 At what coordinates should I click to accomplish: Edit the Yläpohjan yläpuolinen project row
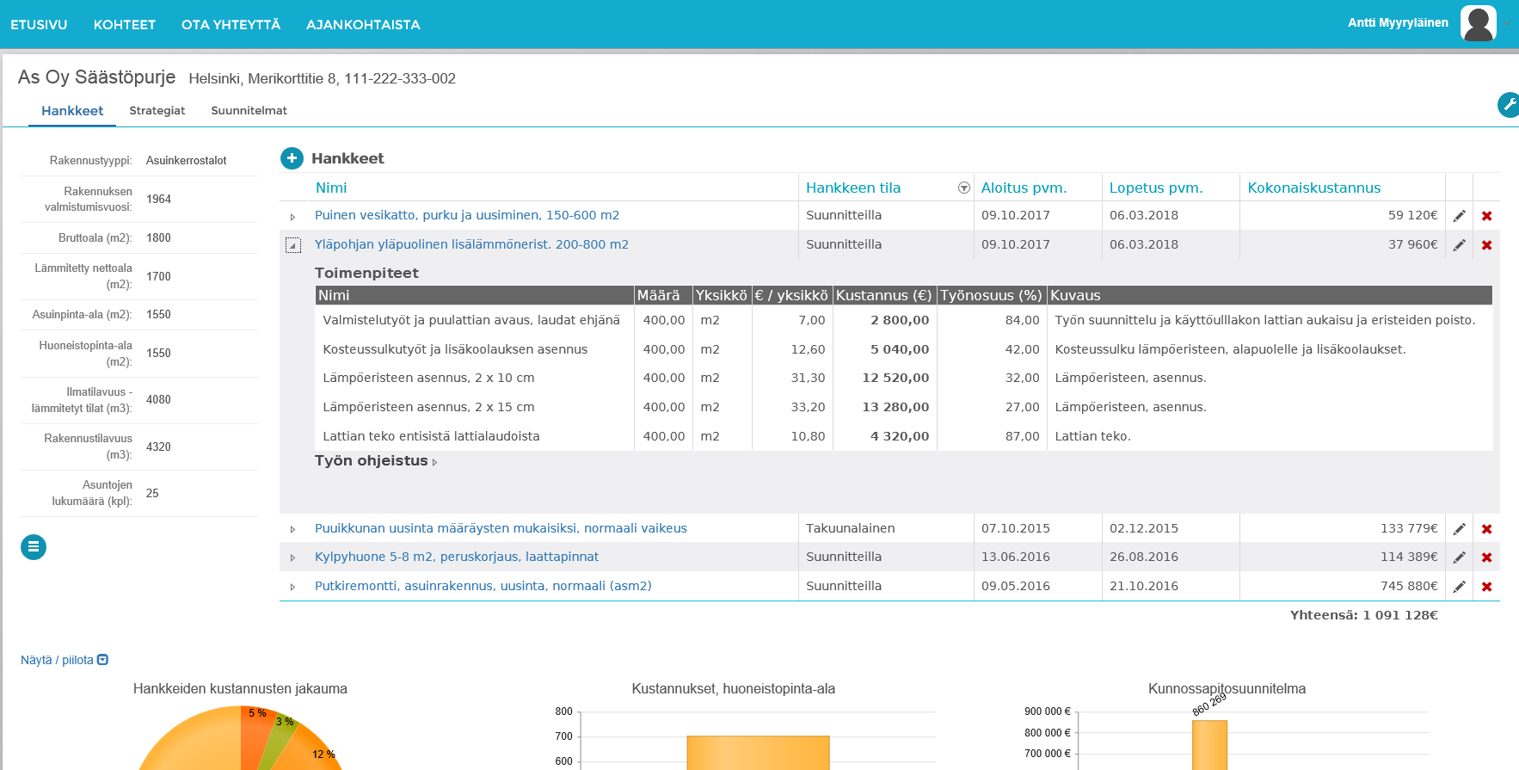click(x=1460, y=245)
